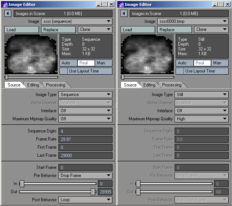Click Out value field showing 28999
This screenshot has height=206, width=232.
click(105, 192)
